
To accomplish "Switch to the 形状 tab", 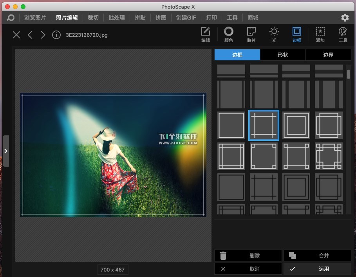I will coord(283,55).
